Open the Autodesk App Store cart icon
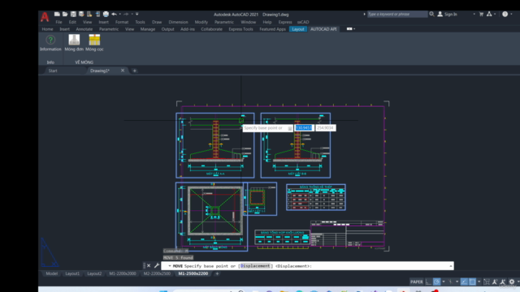Image resolution: width=520 pixels, height=292 pixels. [x=481, y=15]
